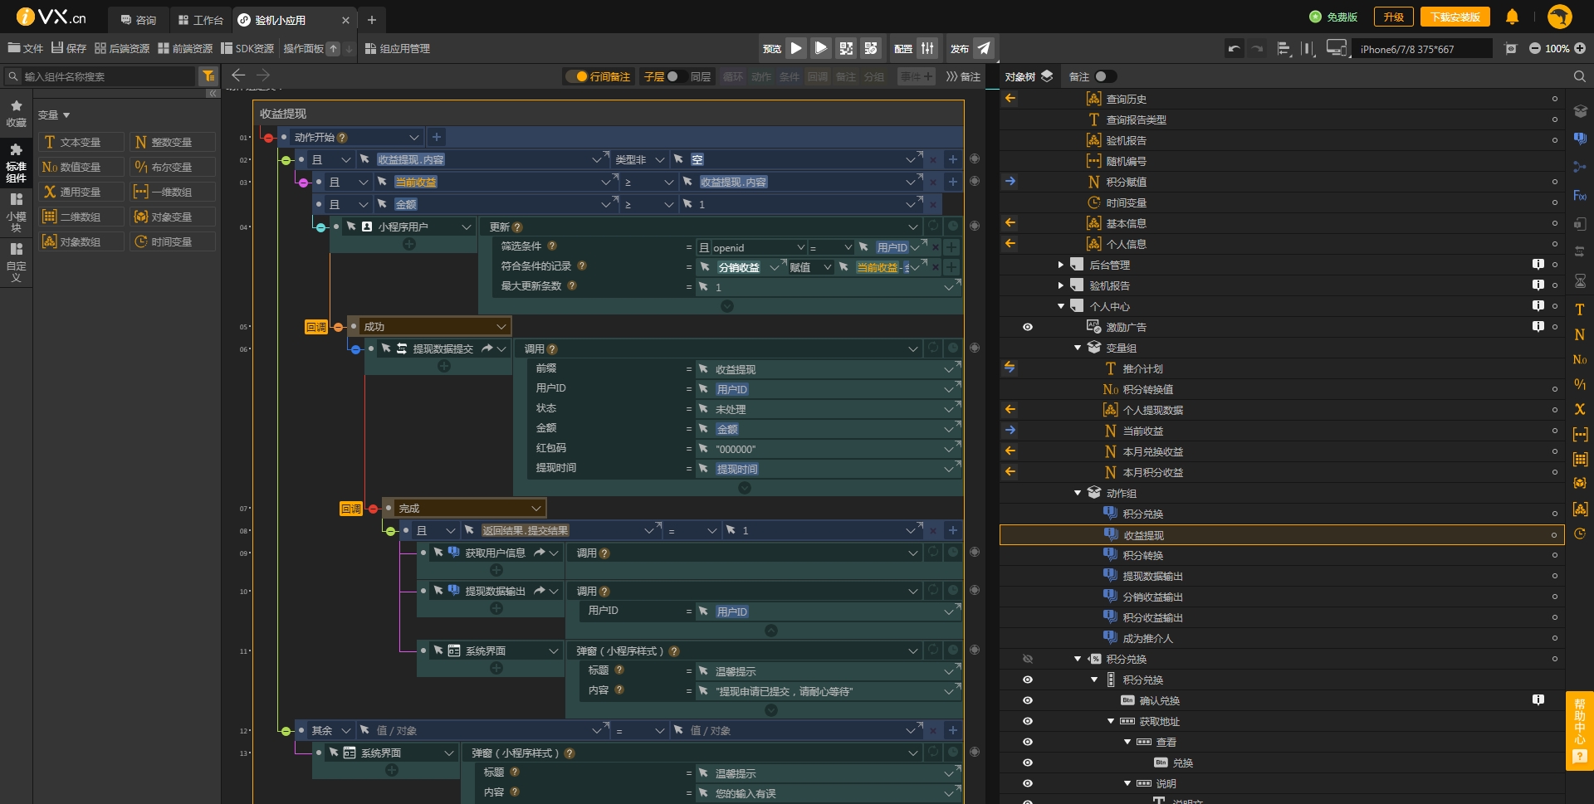1594x804 pixels.
Task: Toggle visibility of 说明 row
Action: (1028, 783)
